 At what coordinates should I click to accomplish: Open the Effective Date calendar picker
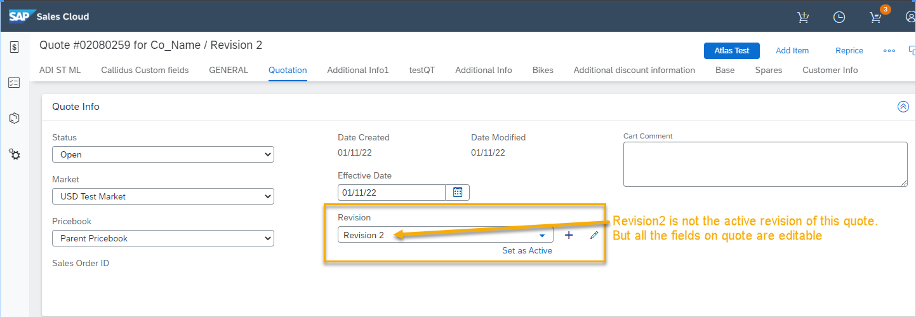458,192
